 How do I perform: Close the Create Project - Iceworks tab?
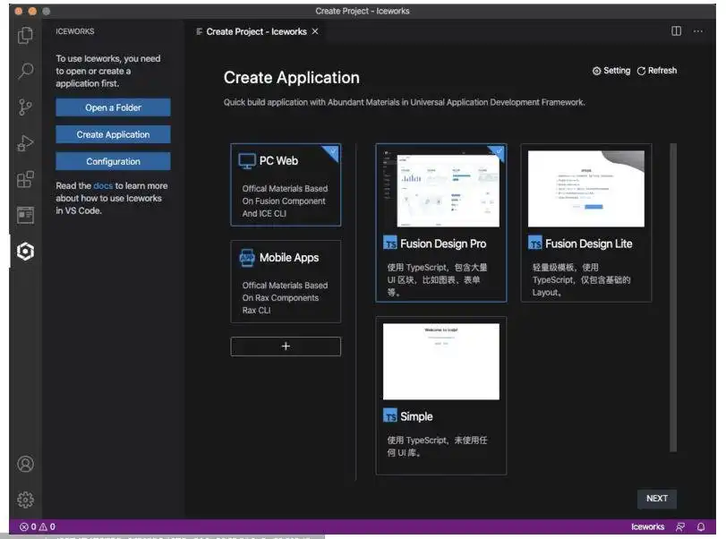pyautogui.click(x=315, y=31)
